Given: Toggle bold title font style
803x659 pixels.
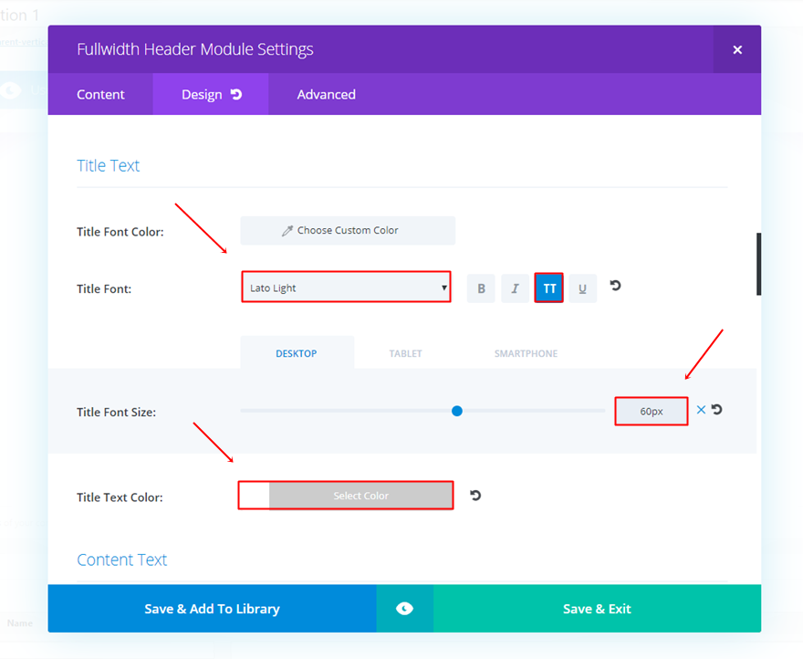Looking at the screenshot, I should (481, 288).
